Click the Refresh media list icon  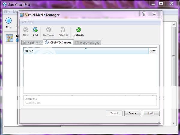click(79, 30)
